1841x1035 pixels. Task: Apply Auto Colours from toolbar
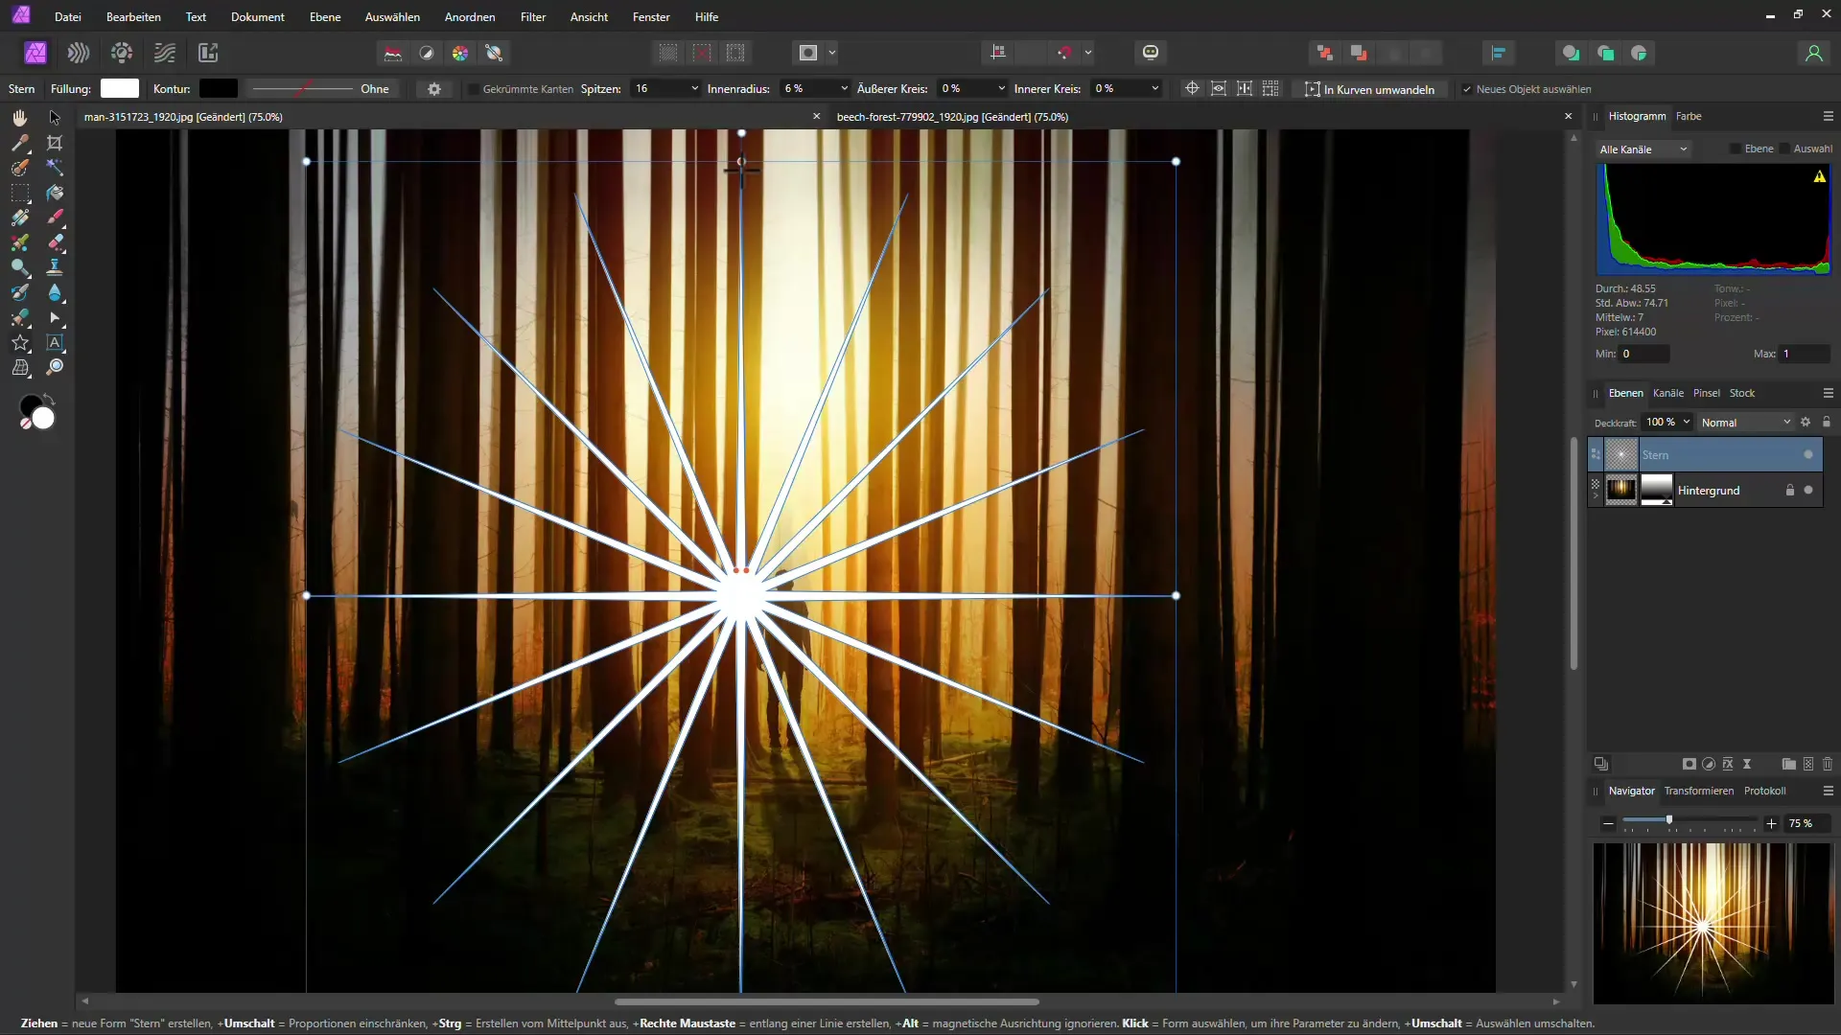click(x=460, y=53)
